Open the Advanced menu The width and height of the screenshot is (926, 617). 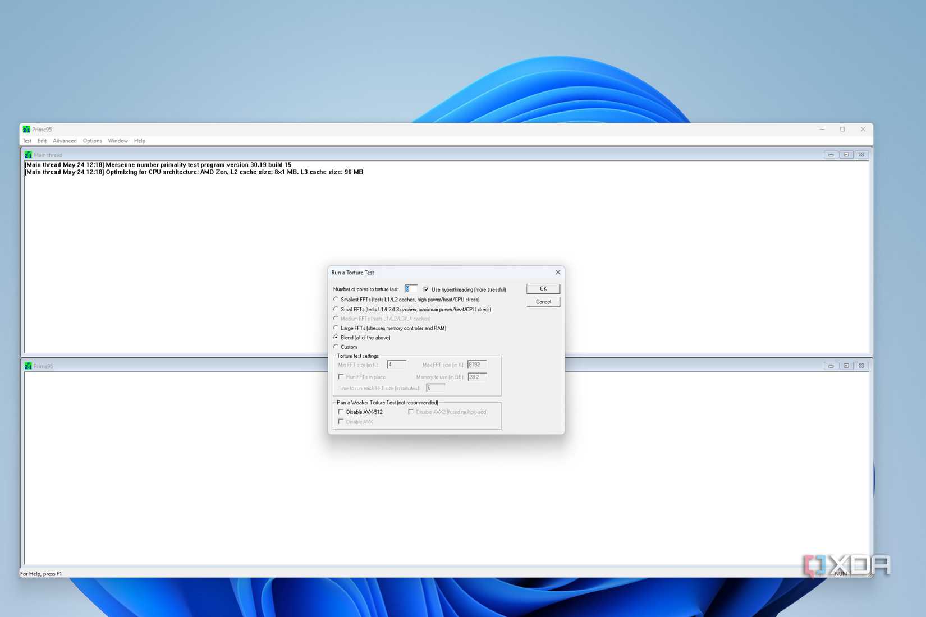(65, 141)
